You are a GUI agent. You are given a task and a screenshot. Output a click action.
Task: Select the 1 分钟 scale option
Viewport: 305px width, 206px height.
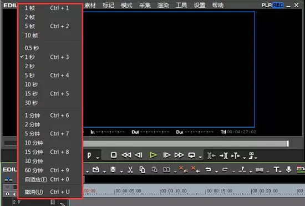coord(50,115)
